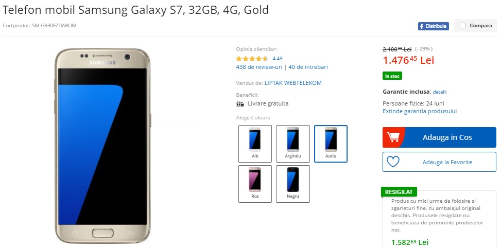501x247 pixels.
Task: Open the 438 de review-uri link
Action: point(259,67)
